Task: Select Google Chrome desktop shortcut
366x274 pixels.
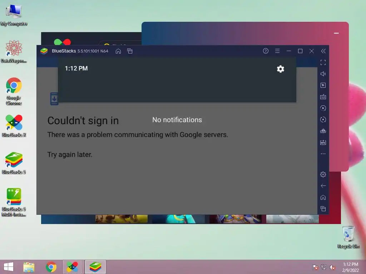Action: [x=14, y=91]
